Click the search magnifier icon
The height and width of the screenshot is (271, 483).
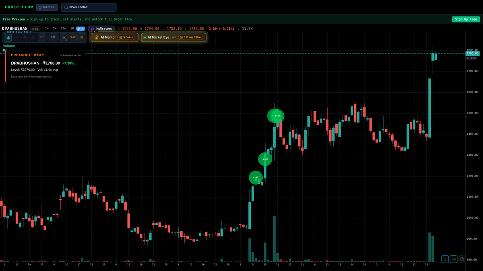coord(66,7)
